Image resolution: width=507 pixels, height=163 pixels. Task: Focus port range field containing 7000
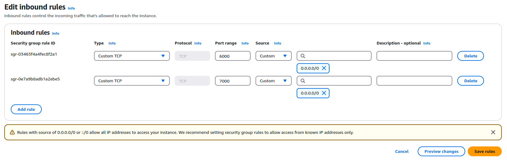coord(233,81)
